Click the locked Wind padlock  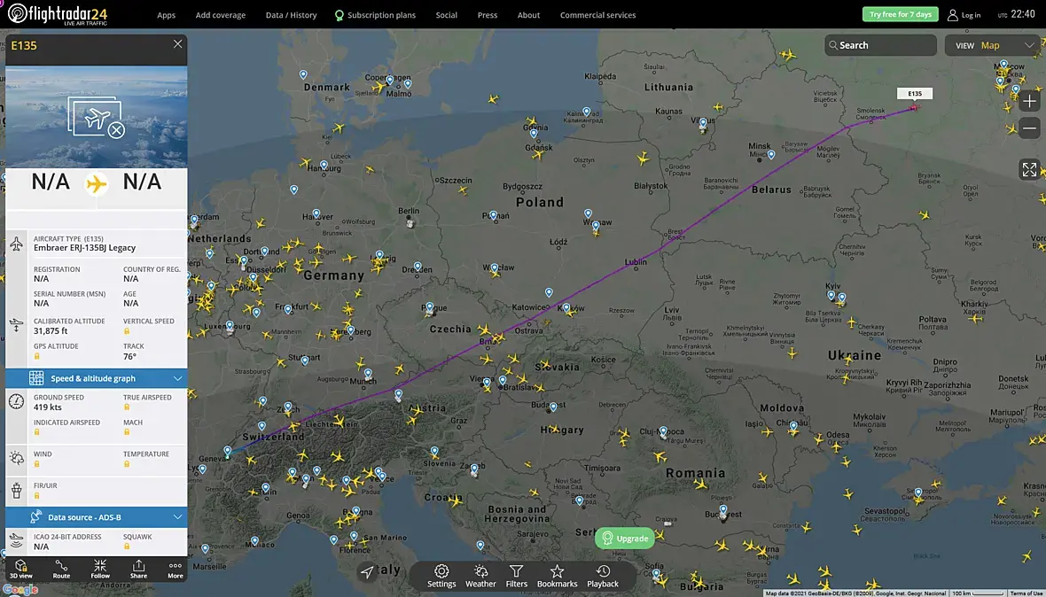coord(37,464)
